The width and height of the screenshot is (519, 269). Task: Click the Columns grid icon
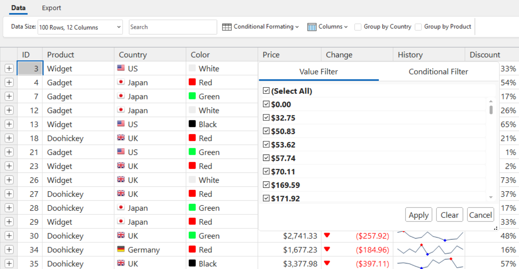[312, 27]
